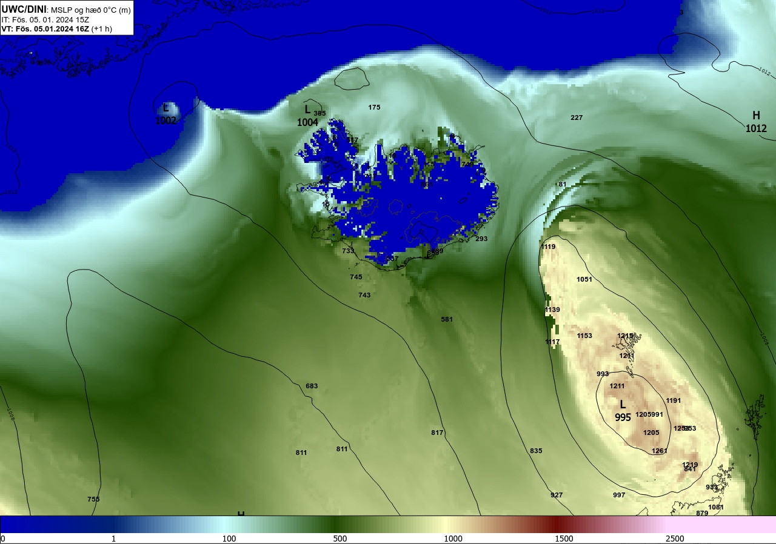Click the L 1002 low pressure marker
The height and width of the screenshot is (544, 776).
point(166,114)
